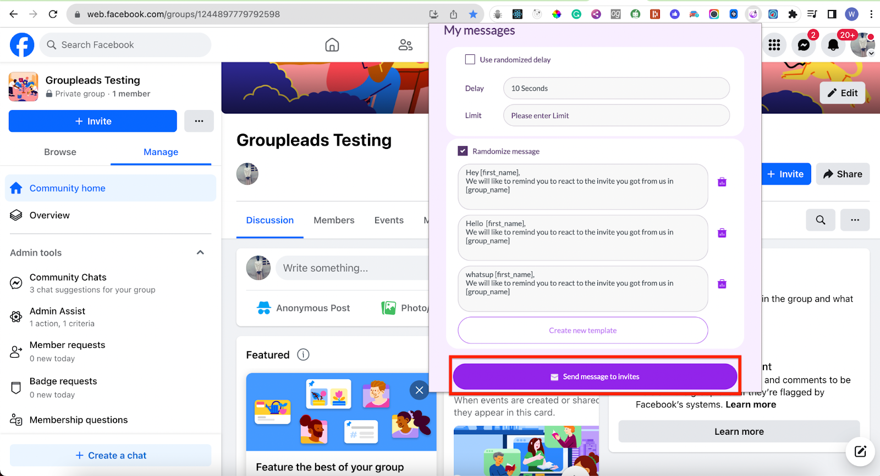Switch to the Manage tab

pos(161,152)
